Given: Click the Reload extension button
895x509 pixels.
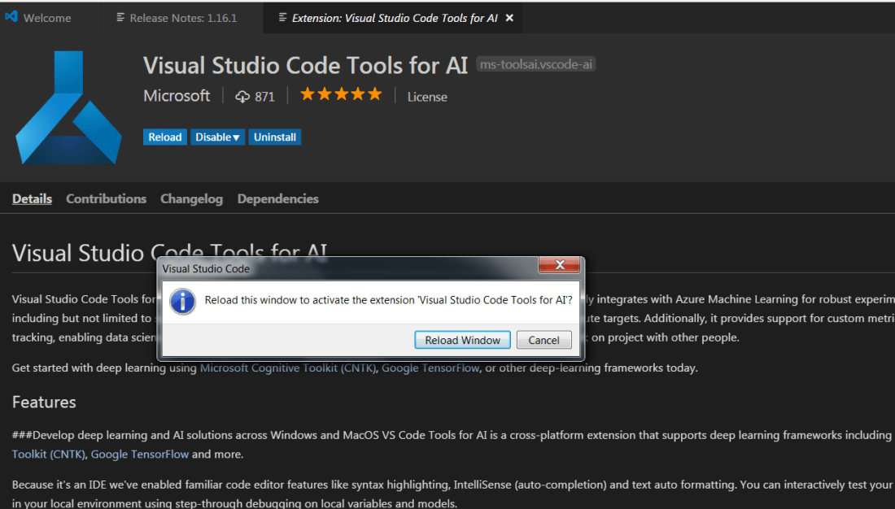Looking at the screenshot, I should 164,137.
